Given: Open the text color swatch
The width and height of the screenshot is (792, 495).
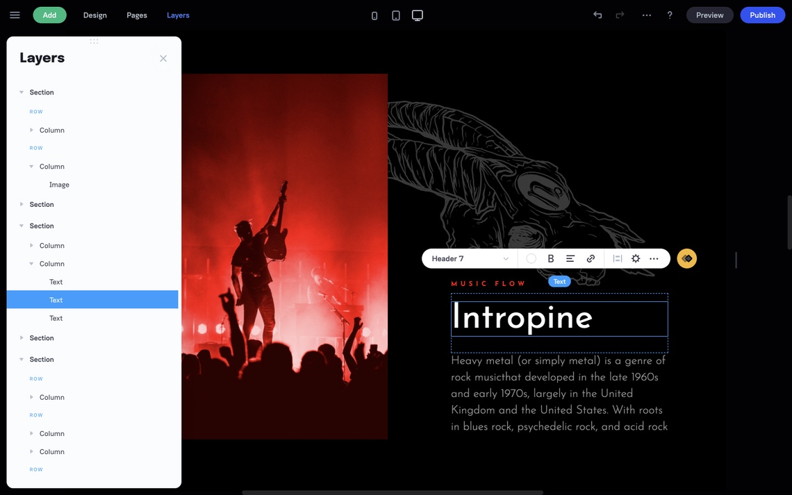Looking at the screenshot, I should (531, 259).
